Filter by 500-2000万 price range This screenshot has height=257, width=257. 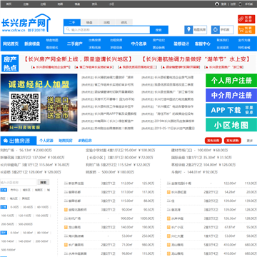[26, 224]
